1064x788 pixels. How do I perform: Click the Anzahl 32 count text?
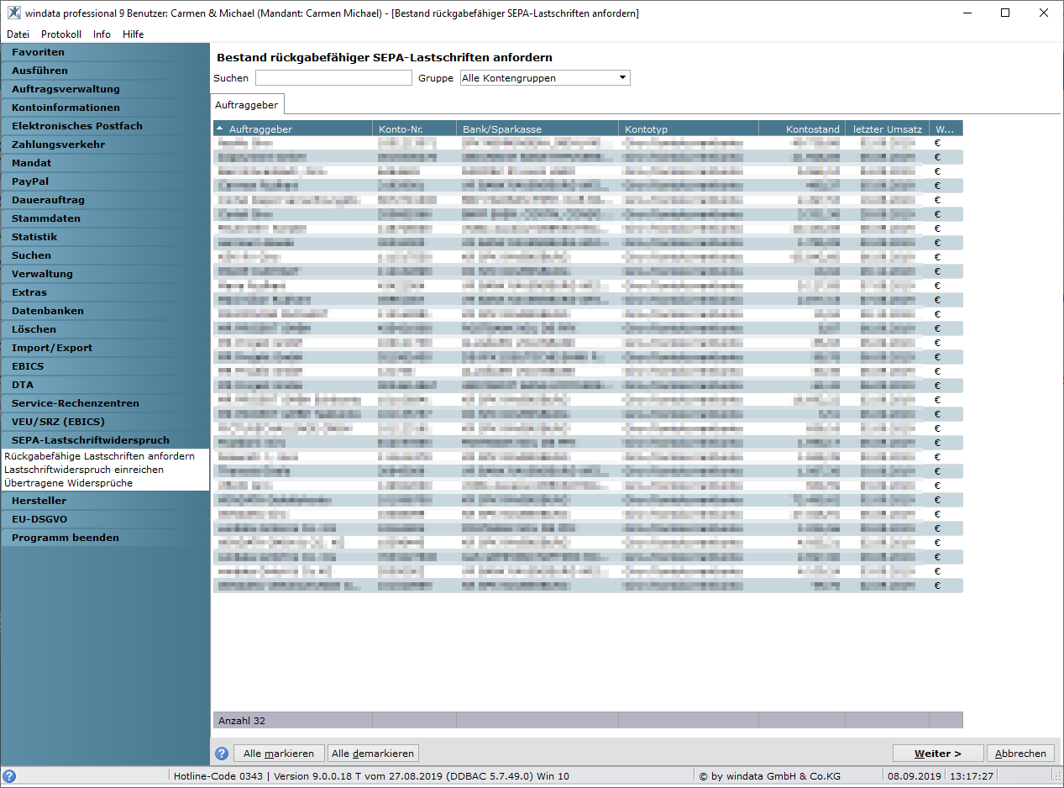pyautogui.click(x=242, y=721)
